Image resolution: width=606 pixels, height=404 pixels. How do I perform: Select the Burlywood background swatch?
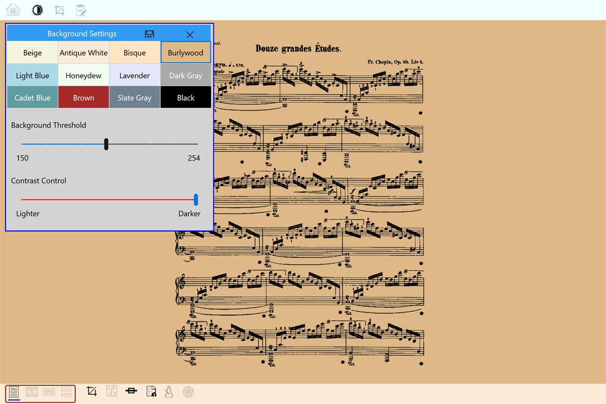coord(186,53)
